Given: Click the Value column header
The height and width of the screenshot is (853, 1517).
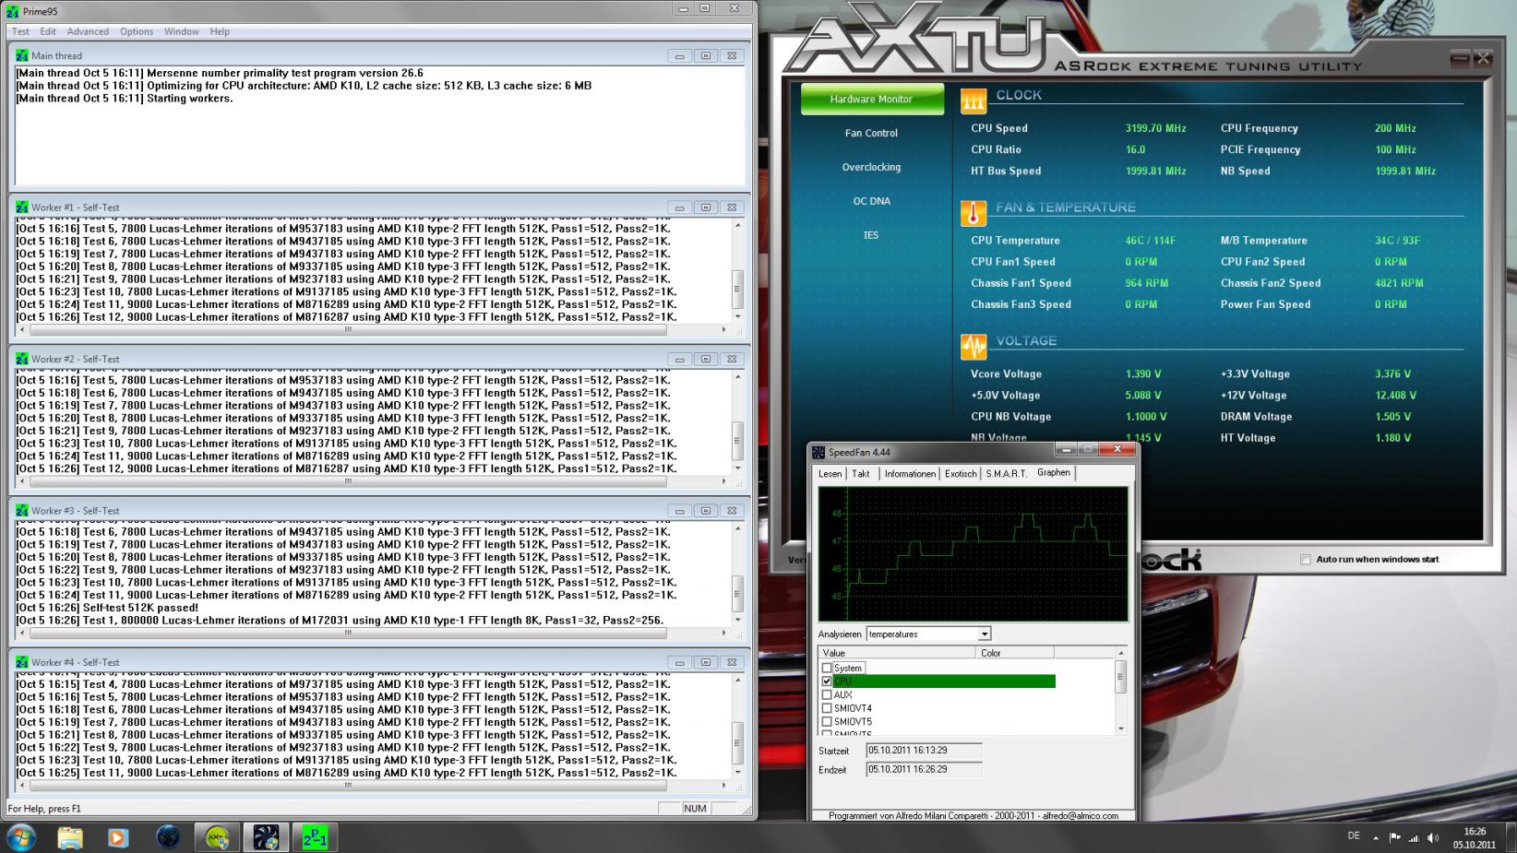Looking at the screenshot, I should pos(897,653).
